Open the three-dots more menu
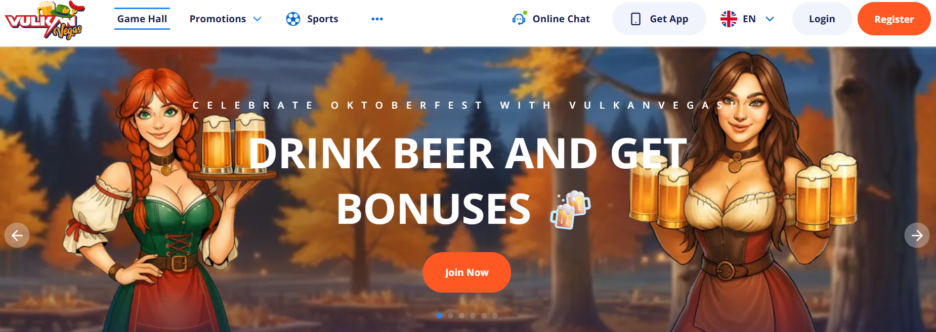The image size is (936, 332). (377, 19)
